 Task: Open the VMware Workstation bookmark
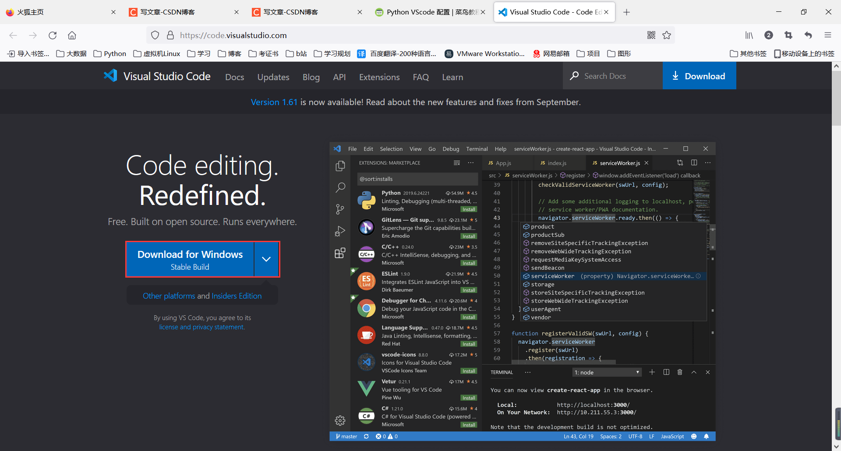[x=484, y=53]
